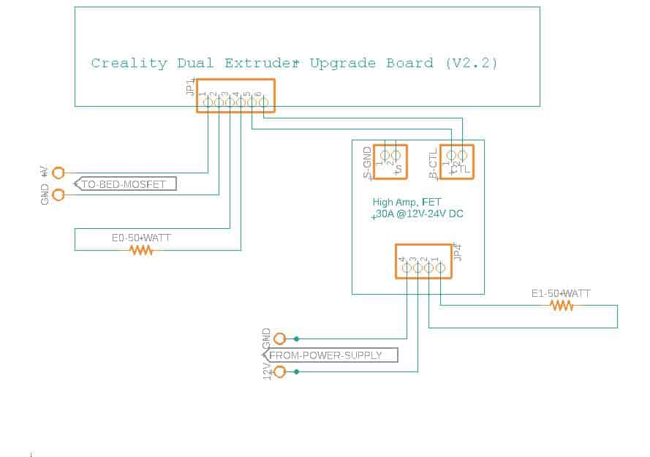
Task: Click the E0-50+WATT resistor symbol
Action: pos(141,250)
